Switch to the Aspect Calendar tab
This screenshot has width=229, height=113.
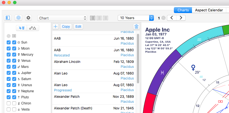(x=209, y=10)
